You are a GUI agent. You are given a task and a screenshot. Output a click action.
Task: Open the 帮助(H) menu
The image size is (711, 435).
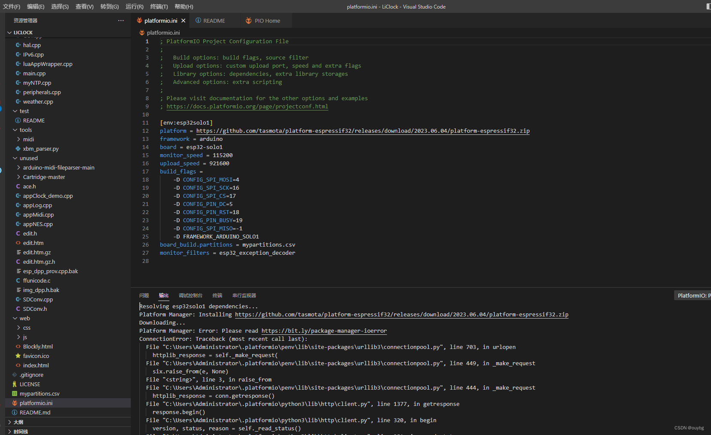click(x=184, y=6)
